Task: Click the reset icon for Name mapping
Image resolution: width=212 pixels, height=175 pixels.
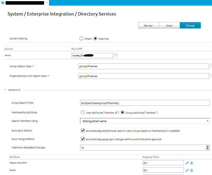Action: [192, 170]
